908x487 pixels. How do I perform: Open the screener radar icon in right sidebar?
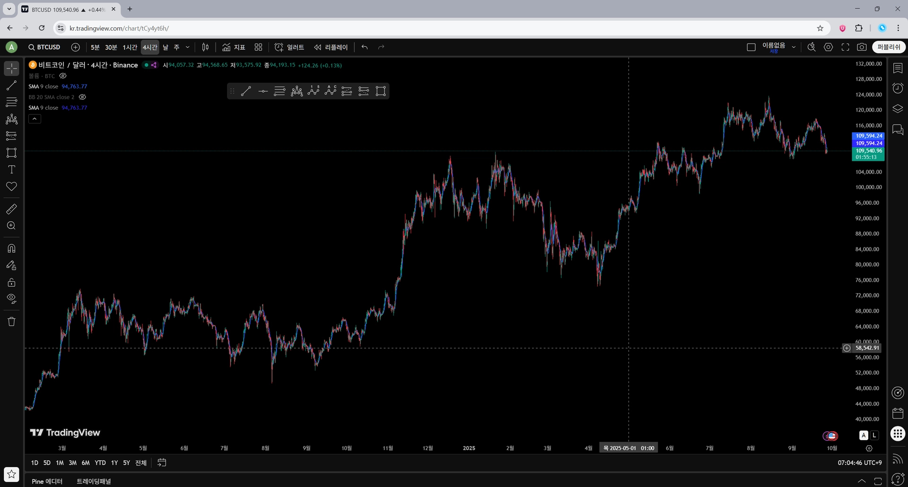(x=898, y=393)
